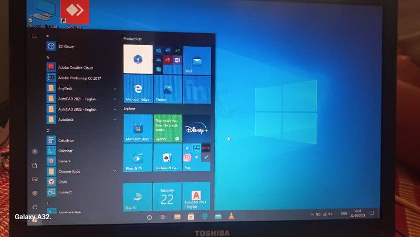Image resolution: width=420 pixels, height=237 pixels.
Task: Expand the Autodesk folder chevron
Action: pos(114,120)
